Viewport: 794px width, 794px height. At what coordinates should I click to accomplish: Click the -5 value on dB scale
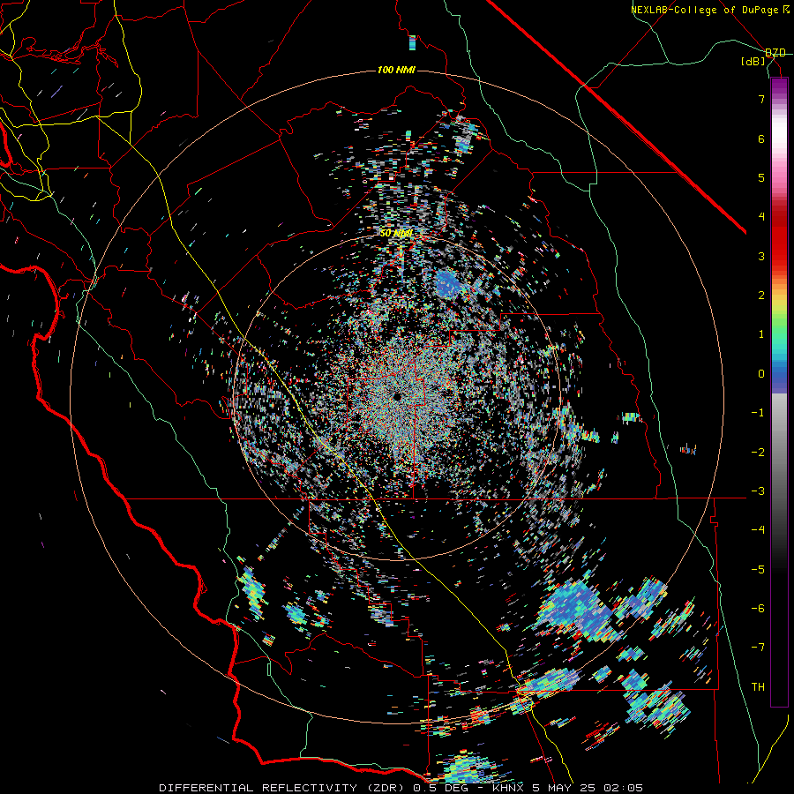tap(758, 570)
